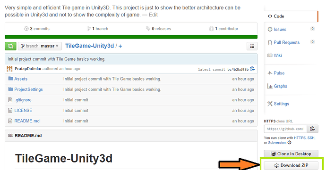Open the Assets folder

[x=21, y=79]
